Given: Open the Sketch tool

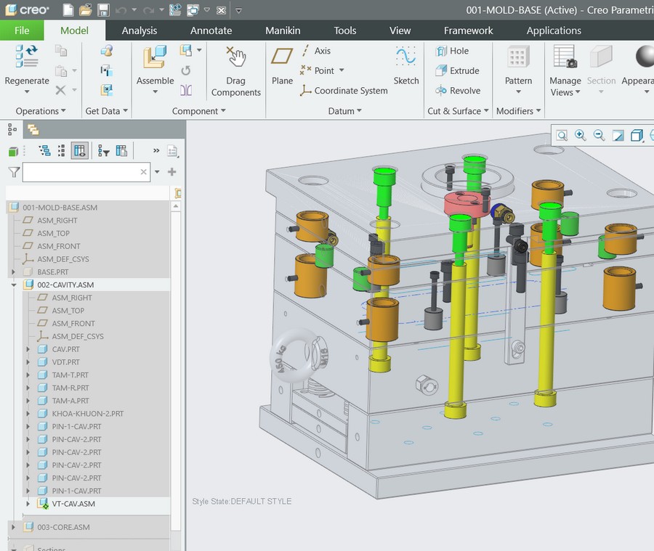Looking at the screenshot, I should click(405, 66).
